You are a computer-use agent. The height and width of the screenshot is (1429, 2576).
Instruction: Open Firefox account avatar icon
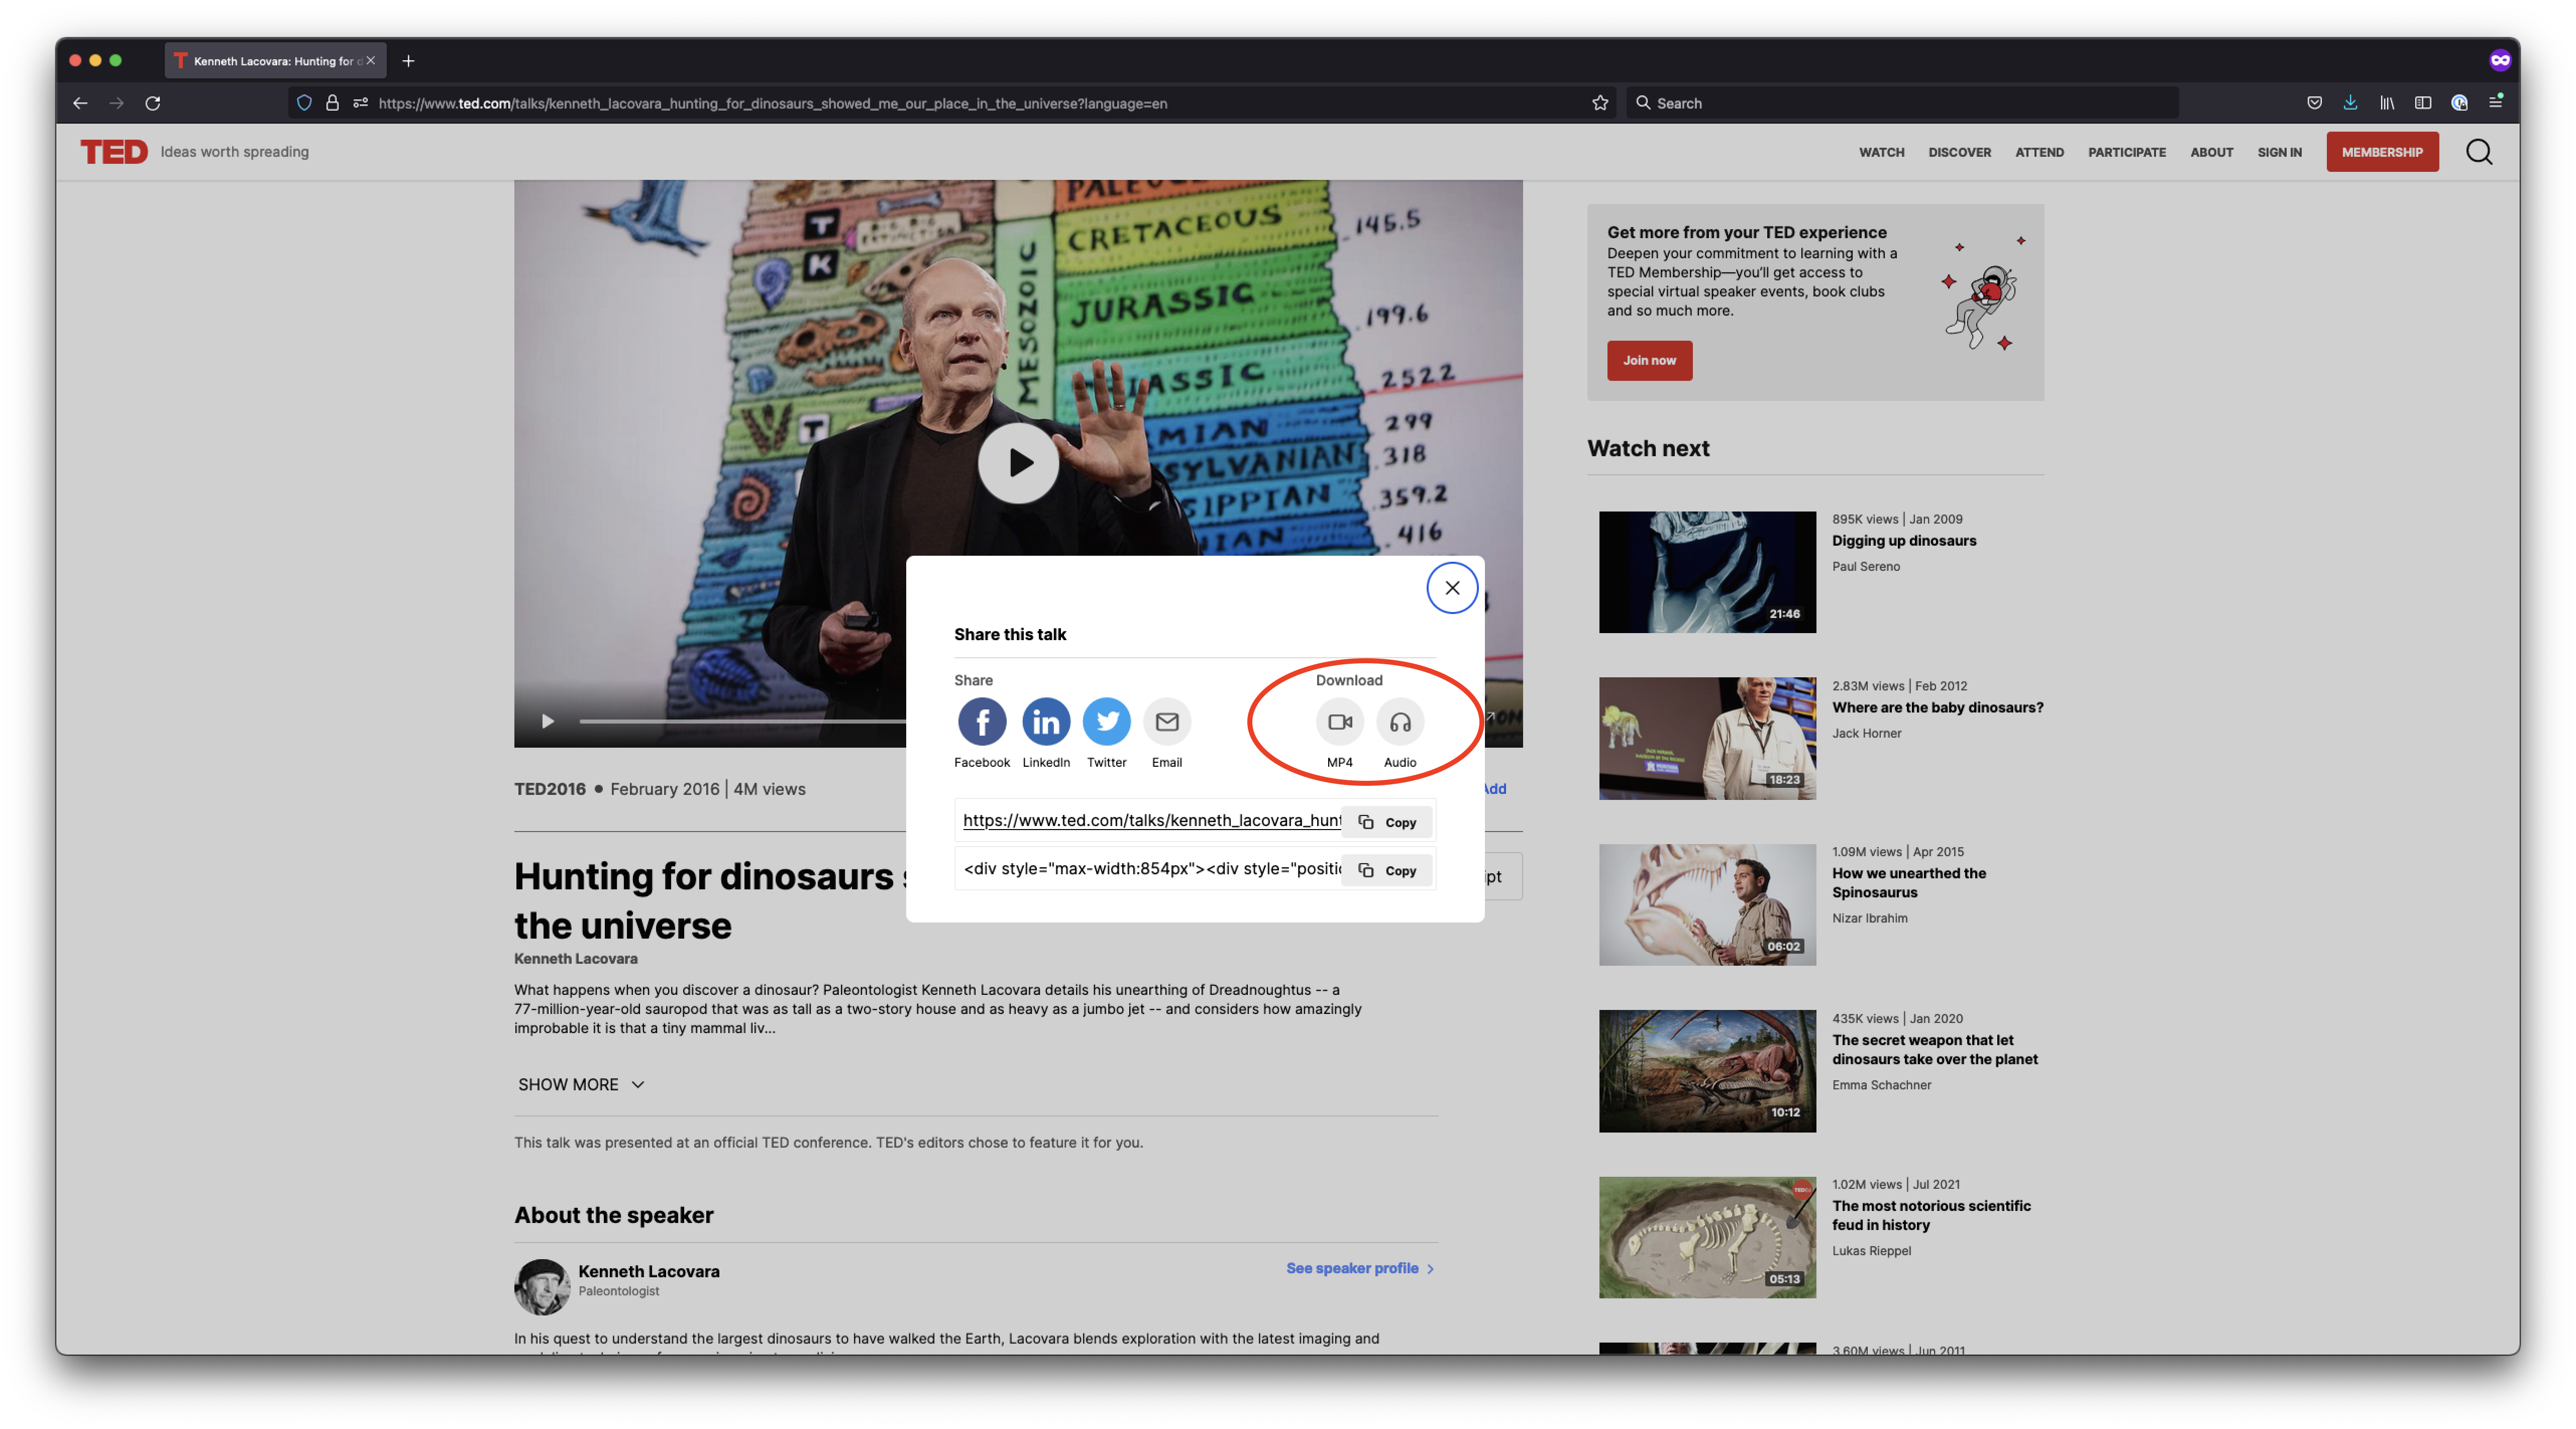click(2459, 103)
